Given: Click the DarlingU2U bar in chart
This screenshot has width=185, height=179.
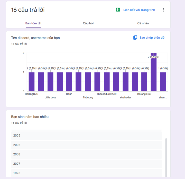Looking at the screenshot, I should tap(32, 82).
